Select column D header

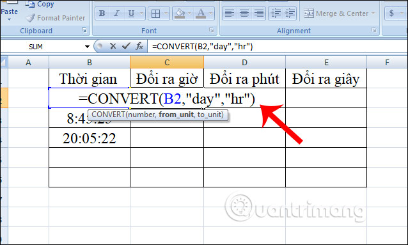(x=244, y=63)
